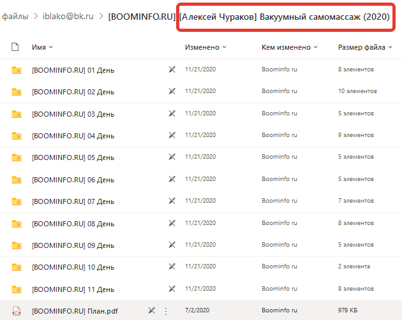Click the shared folder icon for 09 День

[17, 245]
